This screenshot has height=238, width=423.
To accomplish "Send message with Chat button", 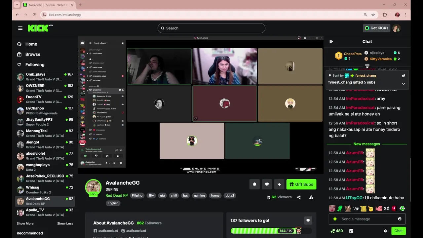I will [x=398, y=231].
